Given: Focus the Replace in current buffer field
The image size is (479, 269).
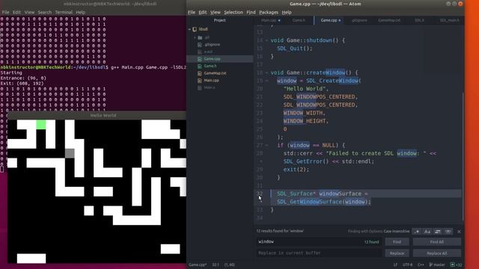Looking at the screenshot, I should 319,253.
